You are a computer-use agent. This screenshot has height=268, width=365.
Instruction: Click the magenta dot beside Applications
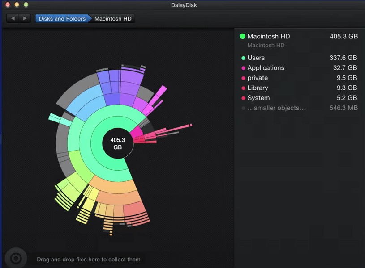(x=243, y=68)
